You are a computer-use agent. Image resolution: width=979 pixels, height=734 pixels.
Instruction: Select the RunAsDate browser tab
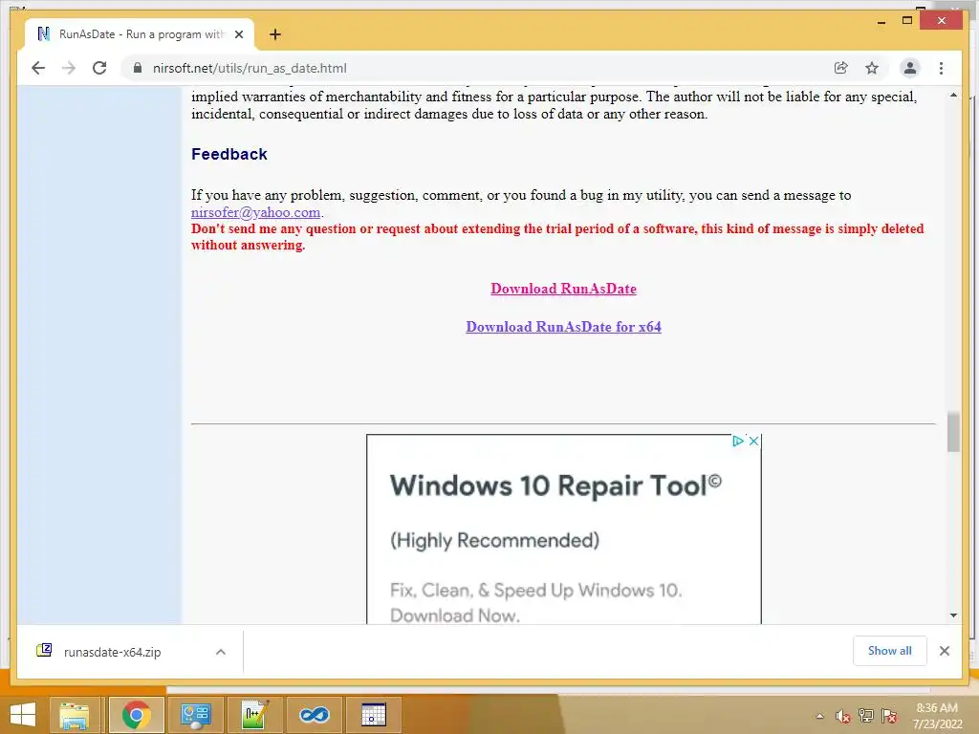(140, 34)
